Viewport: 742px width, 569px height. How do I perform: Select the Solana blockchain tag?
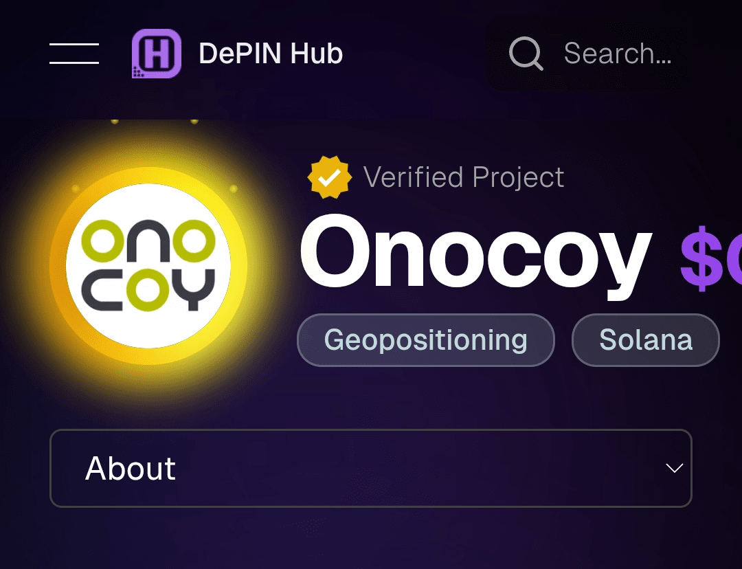(645, 340)
